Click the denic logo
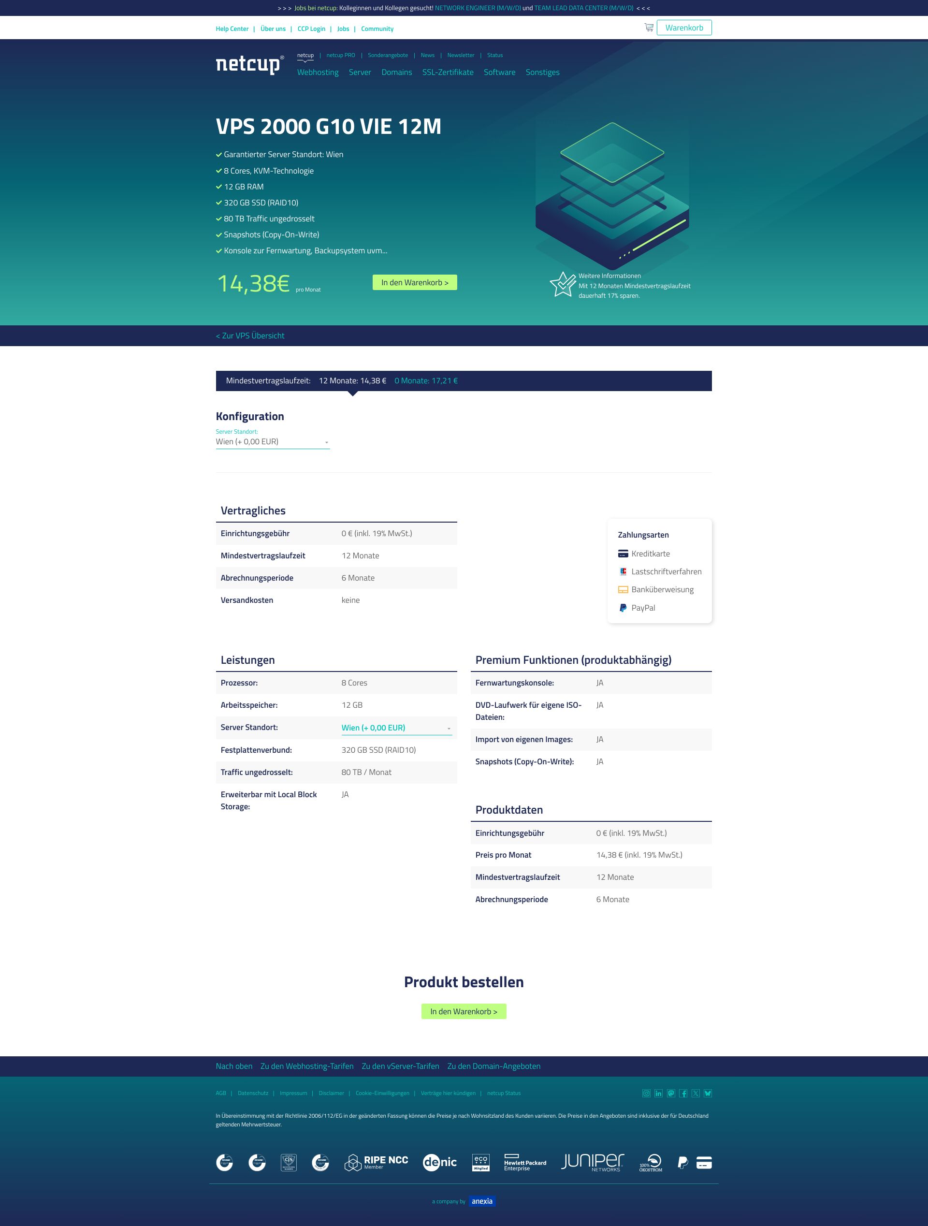Image resolution: width=928 pixels, height=1226 pixels. click(440, 1162)
